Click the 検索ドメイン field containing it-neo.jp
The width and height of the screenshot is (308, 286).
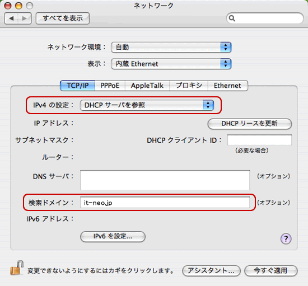tap(165, 203)
